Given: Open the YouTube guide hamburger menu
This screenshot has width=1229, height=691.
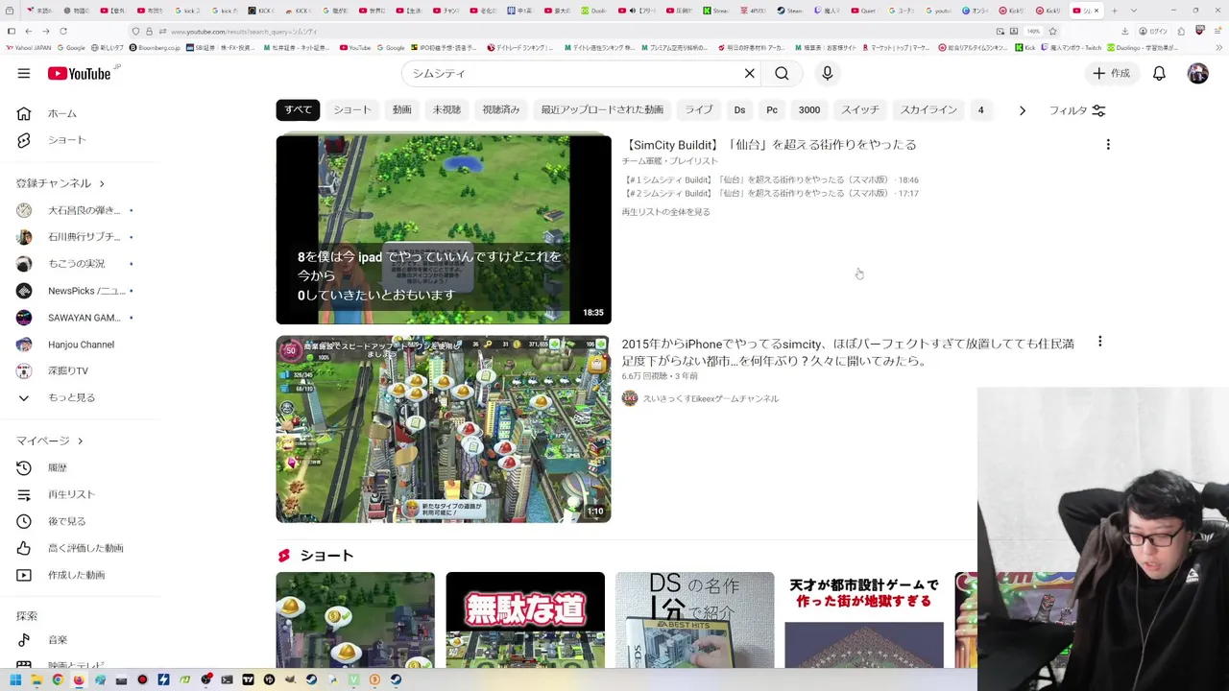Looking at the screenshot, I should coord(23,73).
